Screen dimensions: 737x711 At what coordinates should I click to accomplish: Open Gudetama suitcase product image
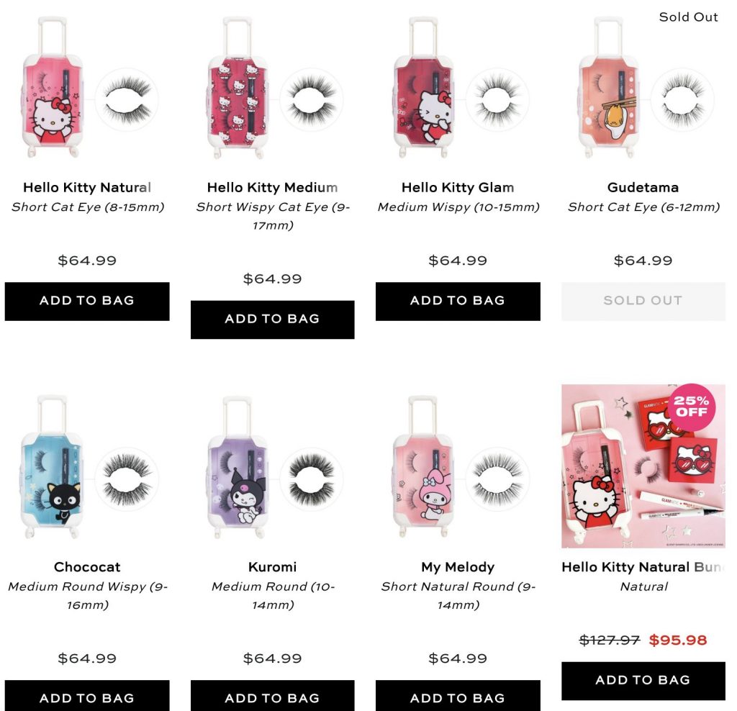pyautogui.click(x=643, y=87)
